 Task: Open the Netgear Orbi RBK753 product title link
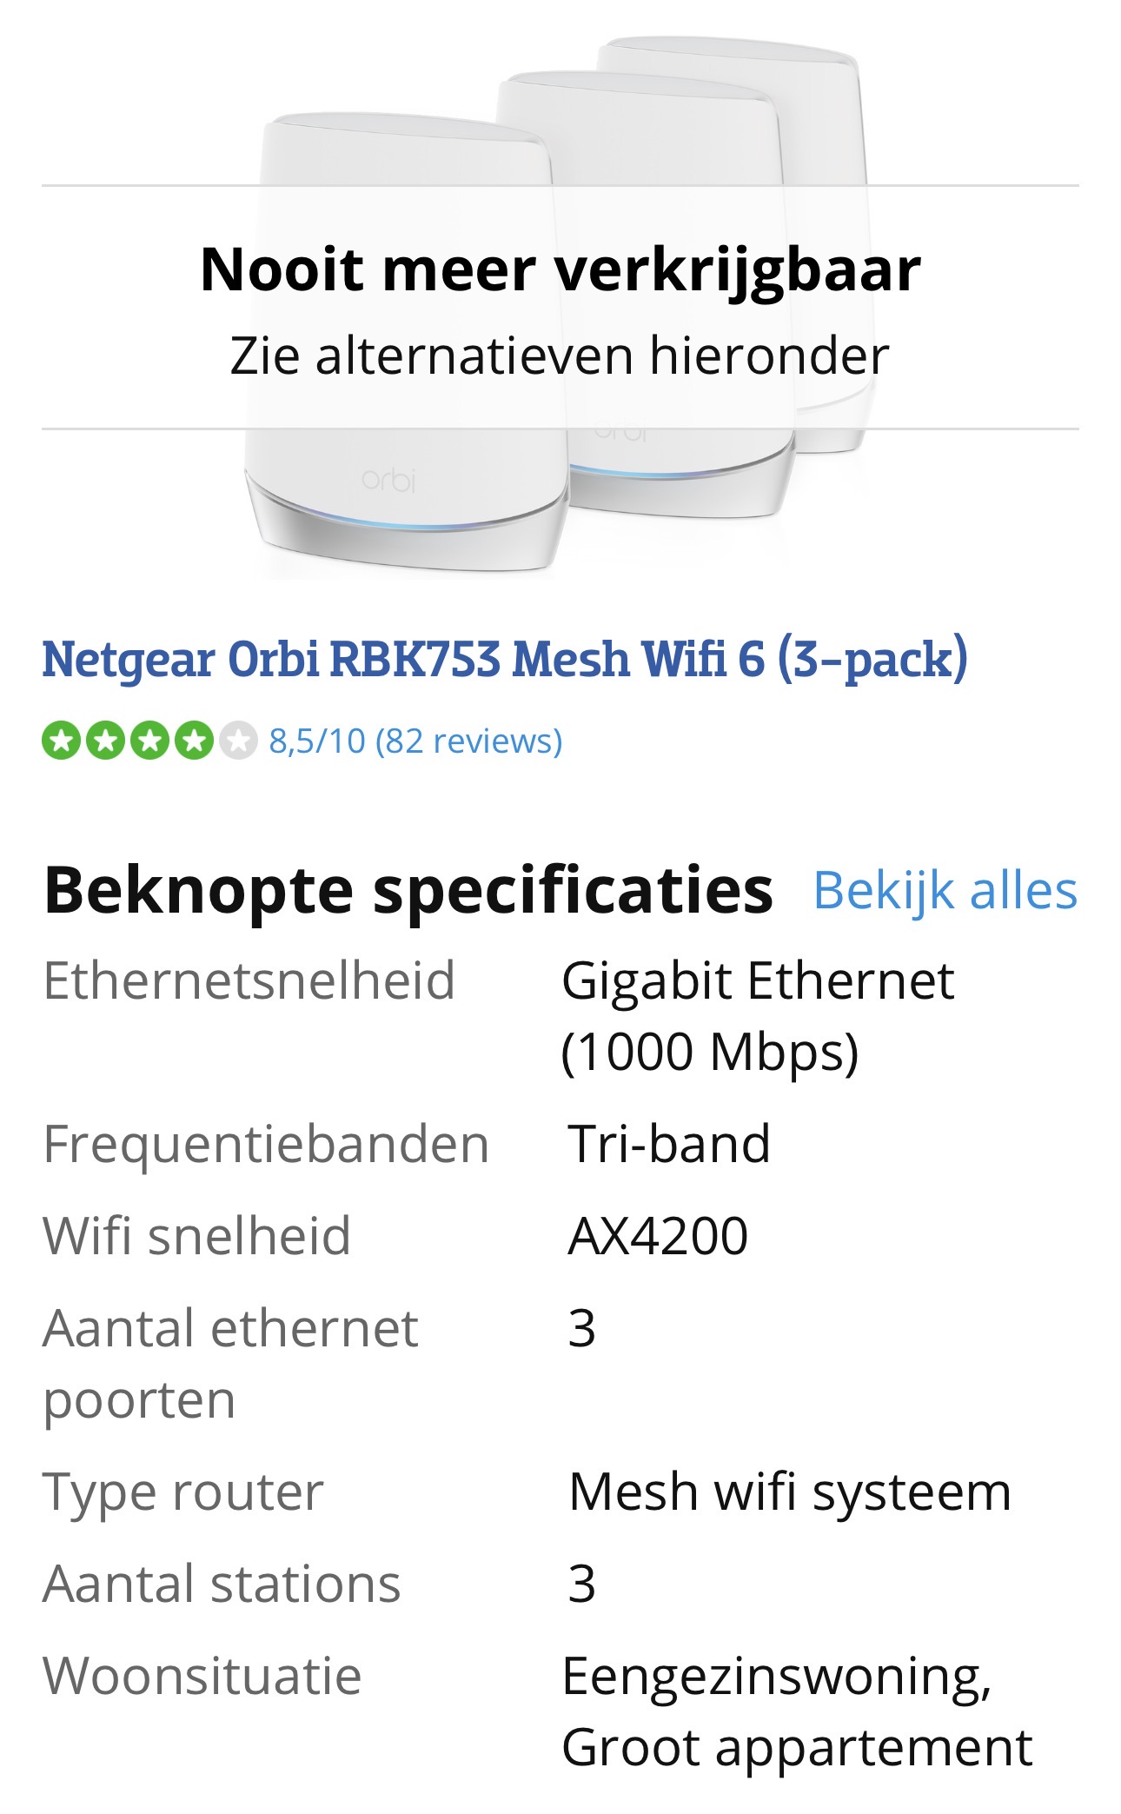click(x=504, y=659)
